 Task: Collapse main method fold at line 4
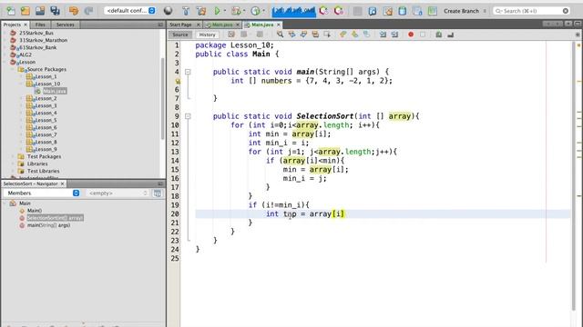[x=189, y=72]
